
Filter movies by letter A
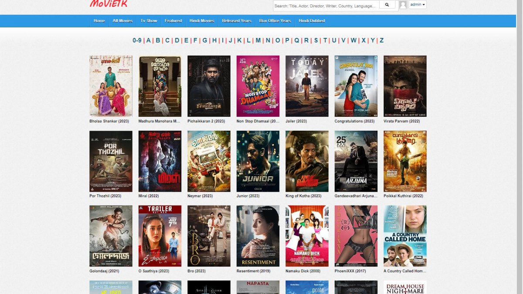click(148, 41)
